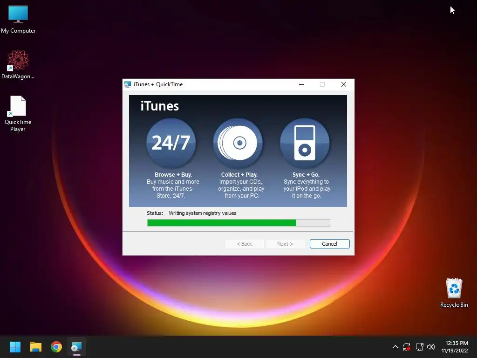477x358 pixels.
Task: Minimize the iTunes + QuickTime window
Action: tap(301, 84)
